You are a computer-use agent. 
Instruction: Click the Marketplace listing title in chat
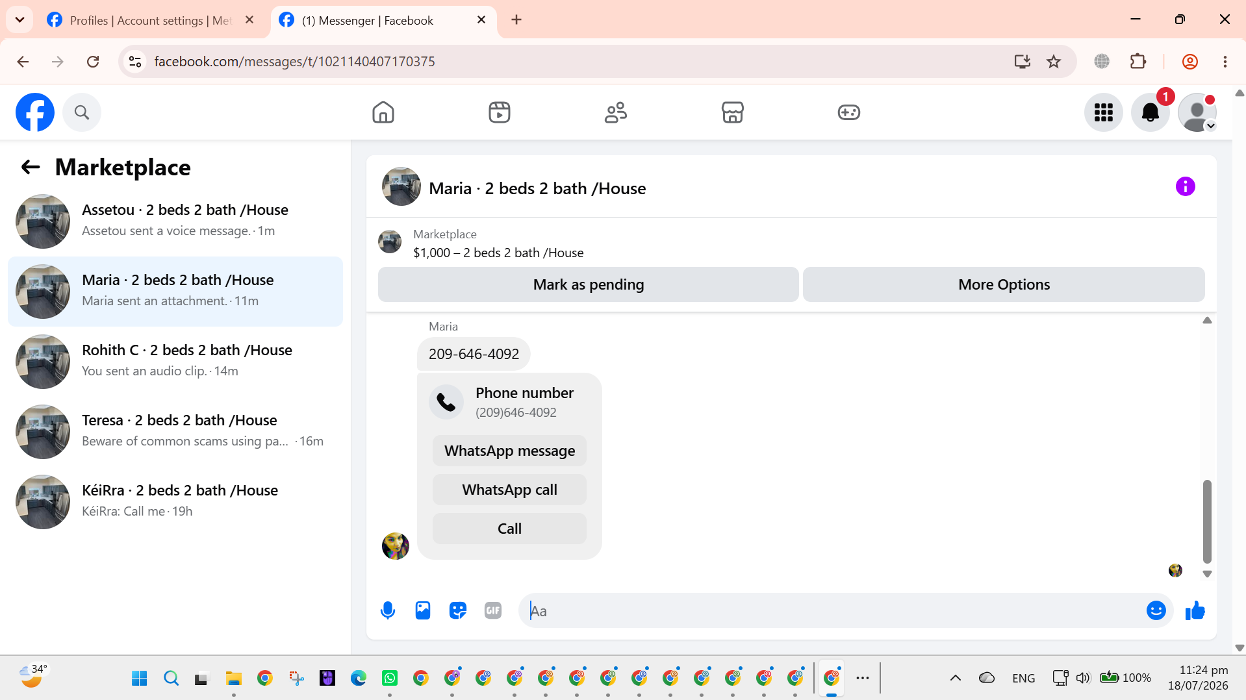(498, 253)
